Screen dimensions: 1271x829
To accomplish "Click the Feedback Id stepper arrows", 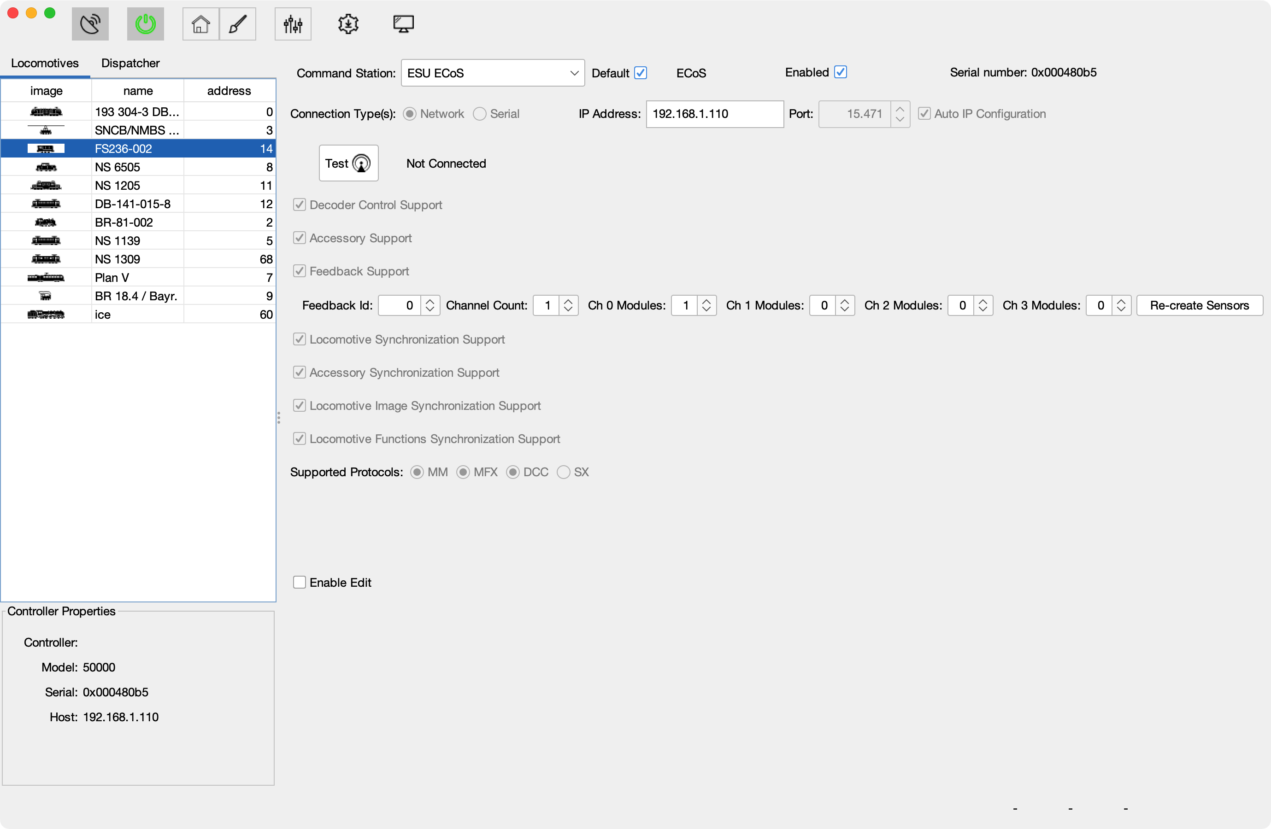I will (x=430, y=305).
